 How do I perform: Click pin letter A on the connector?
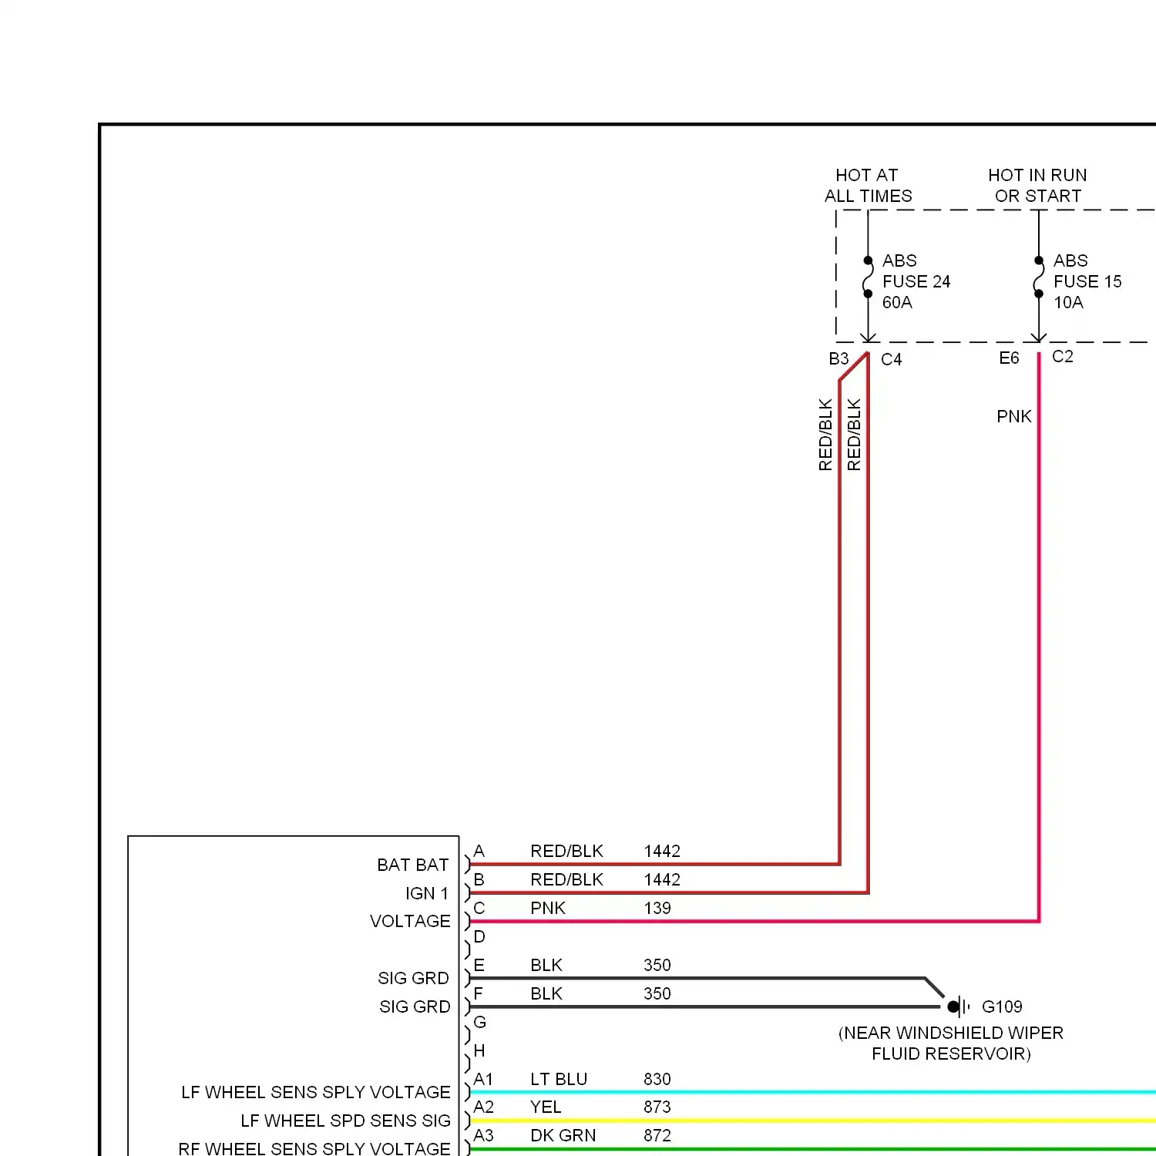(x=479, y=852)
